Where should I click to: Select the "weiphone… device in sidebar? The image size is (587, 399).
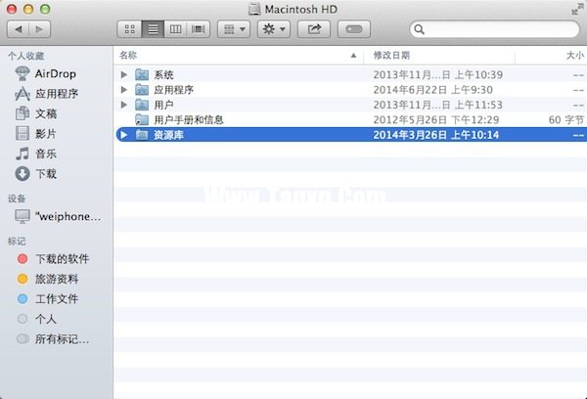click(x=58, y=216)
